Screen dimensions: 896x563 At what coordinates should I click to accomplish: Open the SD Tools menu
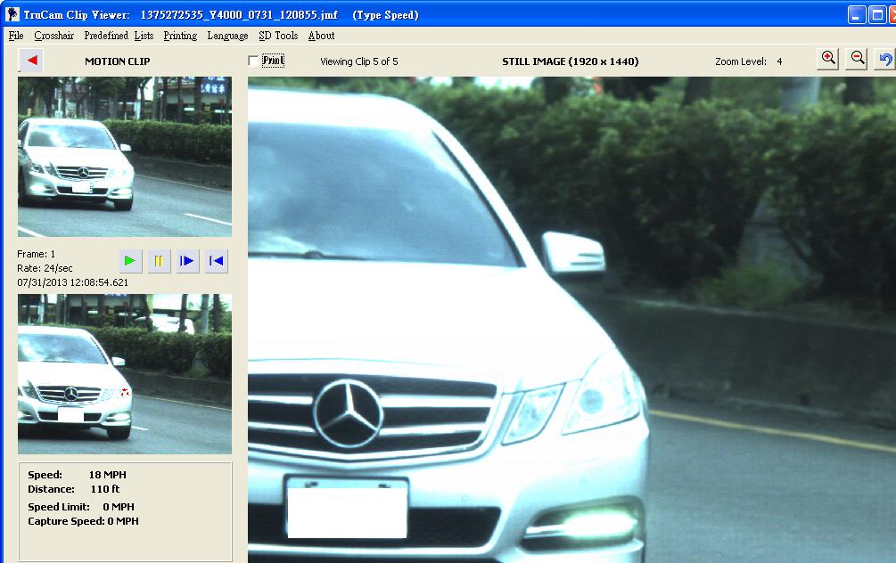(278, 36)
